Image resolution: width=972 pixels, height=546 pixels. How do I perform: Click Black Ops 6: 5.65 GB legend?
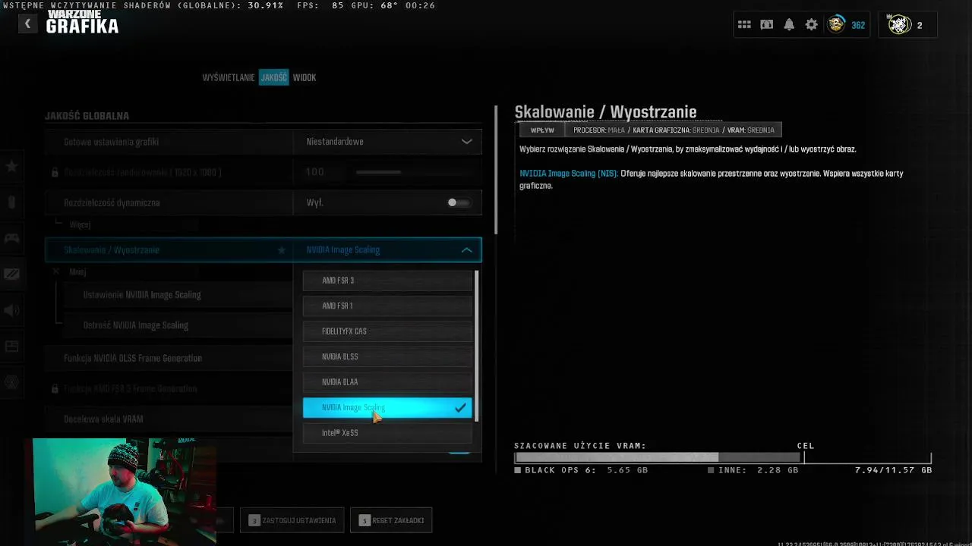click(x=581, y=470)
